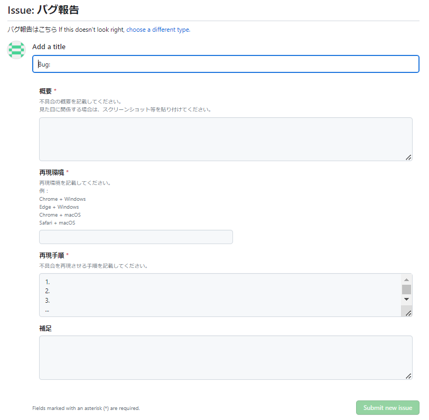Click into the 概要 description textarea
The width and height of the screenshot is (429, 420).
(x=226, y=139)
